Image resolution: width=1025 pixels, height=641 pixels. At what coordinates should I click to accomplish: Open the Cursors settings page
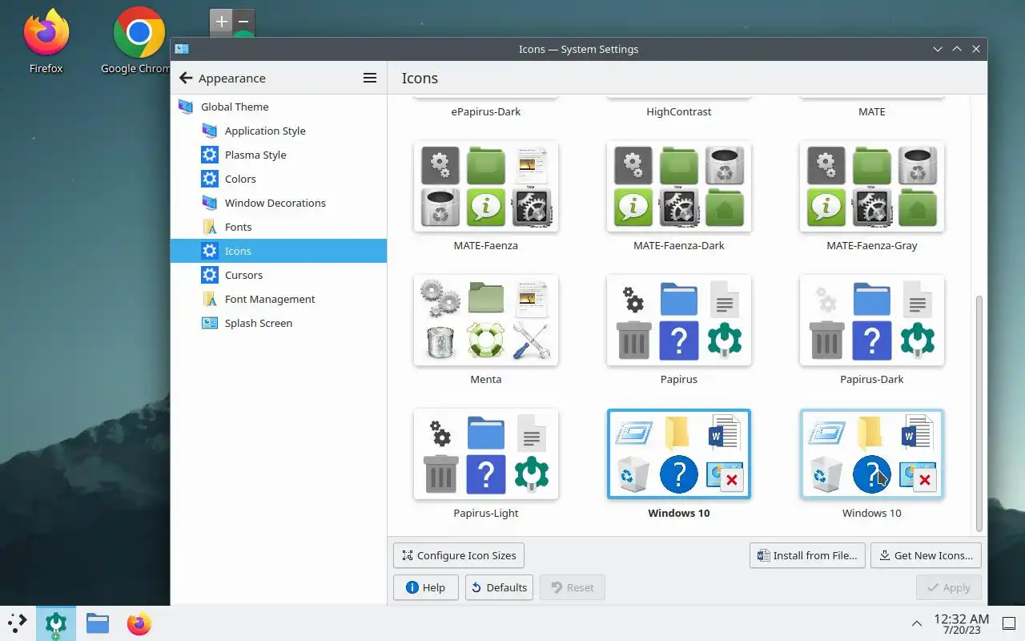279,275
